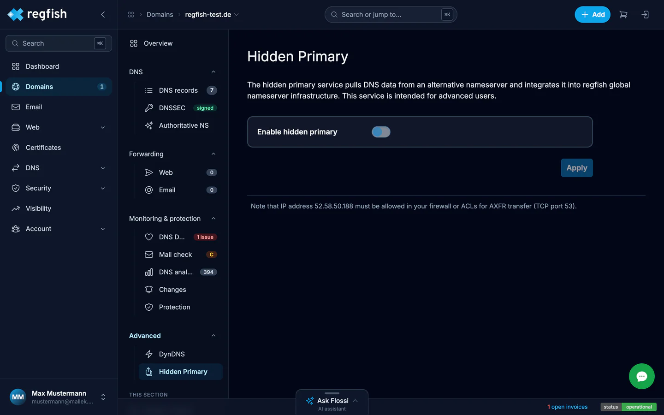The height and width of the screenshot is (415, 664).
Task: Collapse the Advanced section
Action: tap(213, 336)
